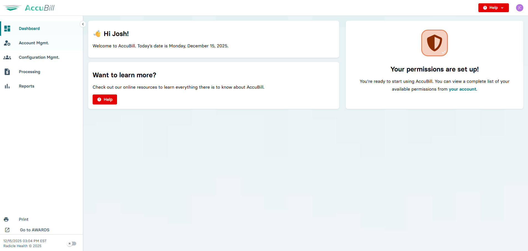The height and width of the screenshot is (251, 528).
Task: Click the Dashboard grid icon in sidebar
Action: pos(7,29)
